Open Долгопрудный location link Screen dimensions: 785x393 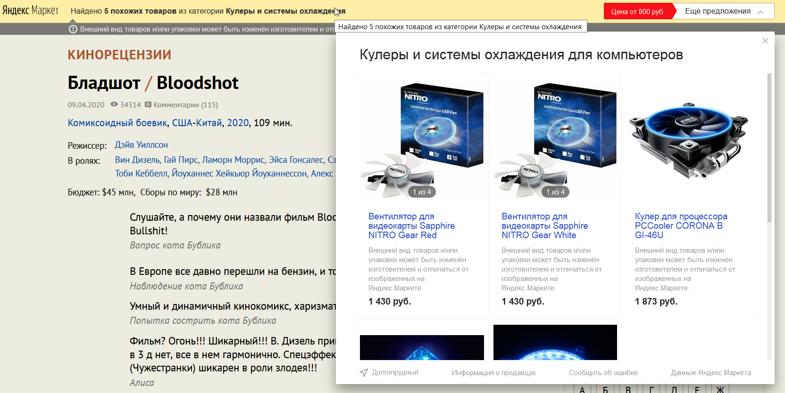[395, 373]
